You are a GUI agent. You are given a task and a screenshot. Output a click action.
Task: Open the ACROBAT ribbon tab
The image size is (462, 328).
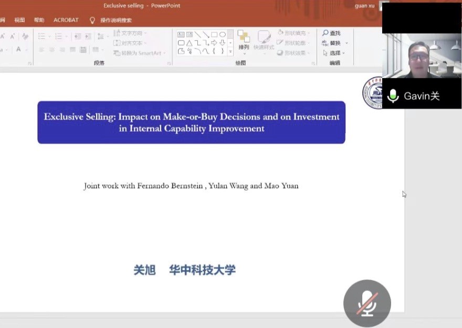coord(66,20)
